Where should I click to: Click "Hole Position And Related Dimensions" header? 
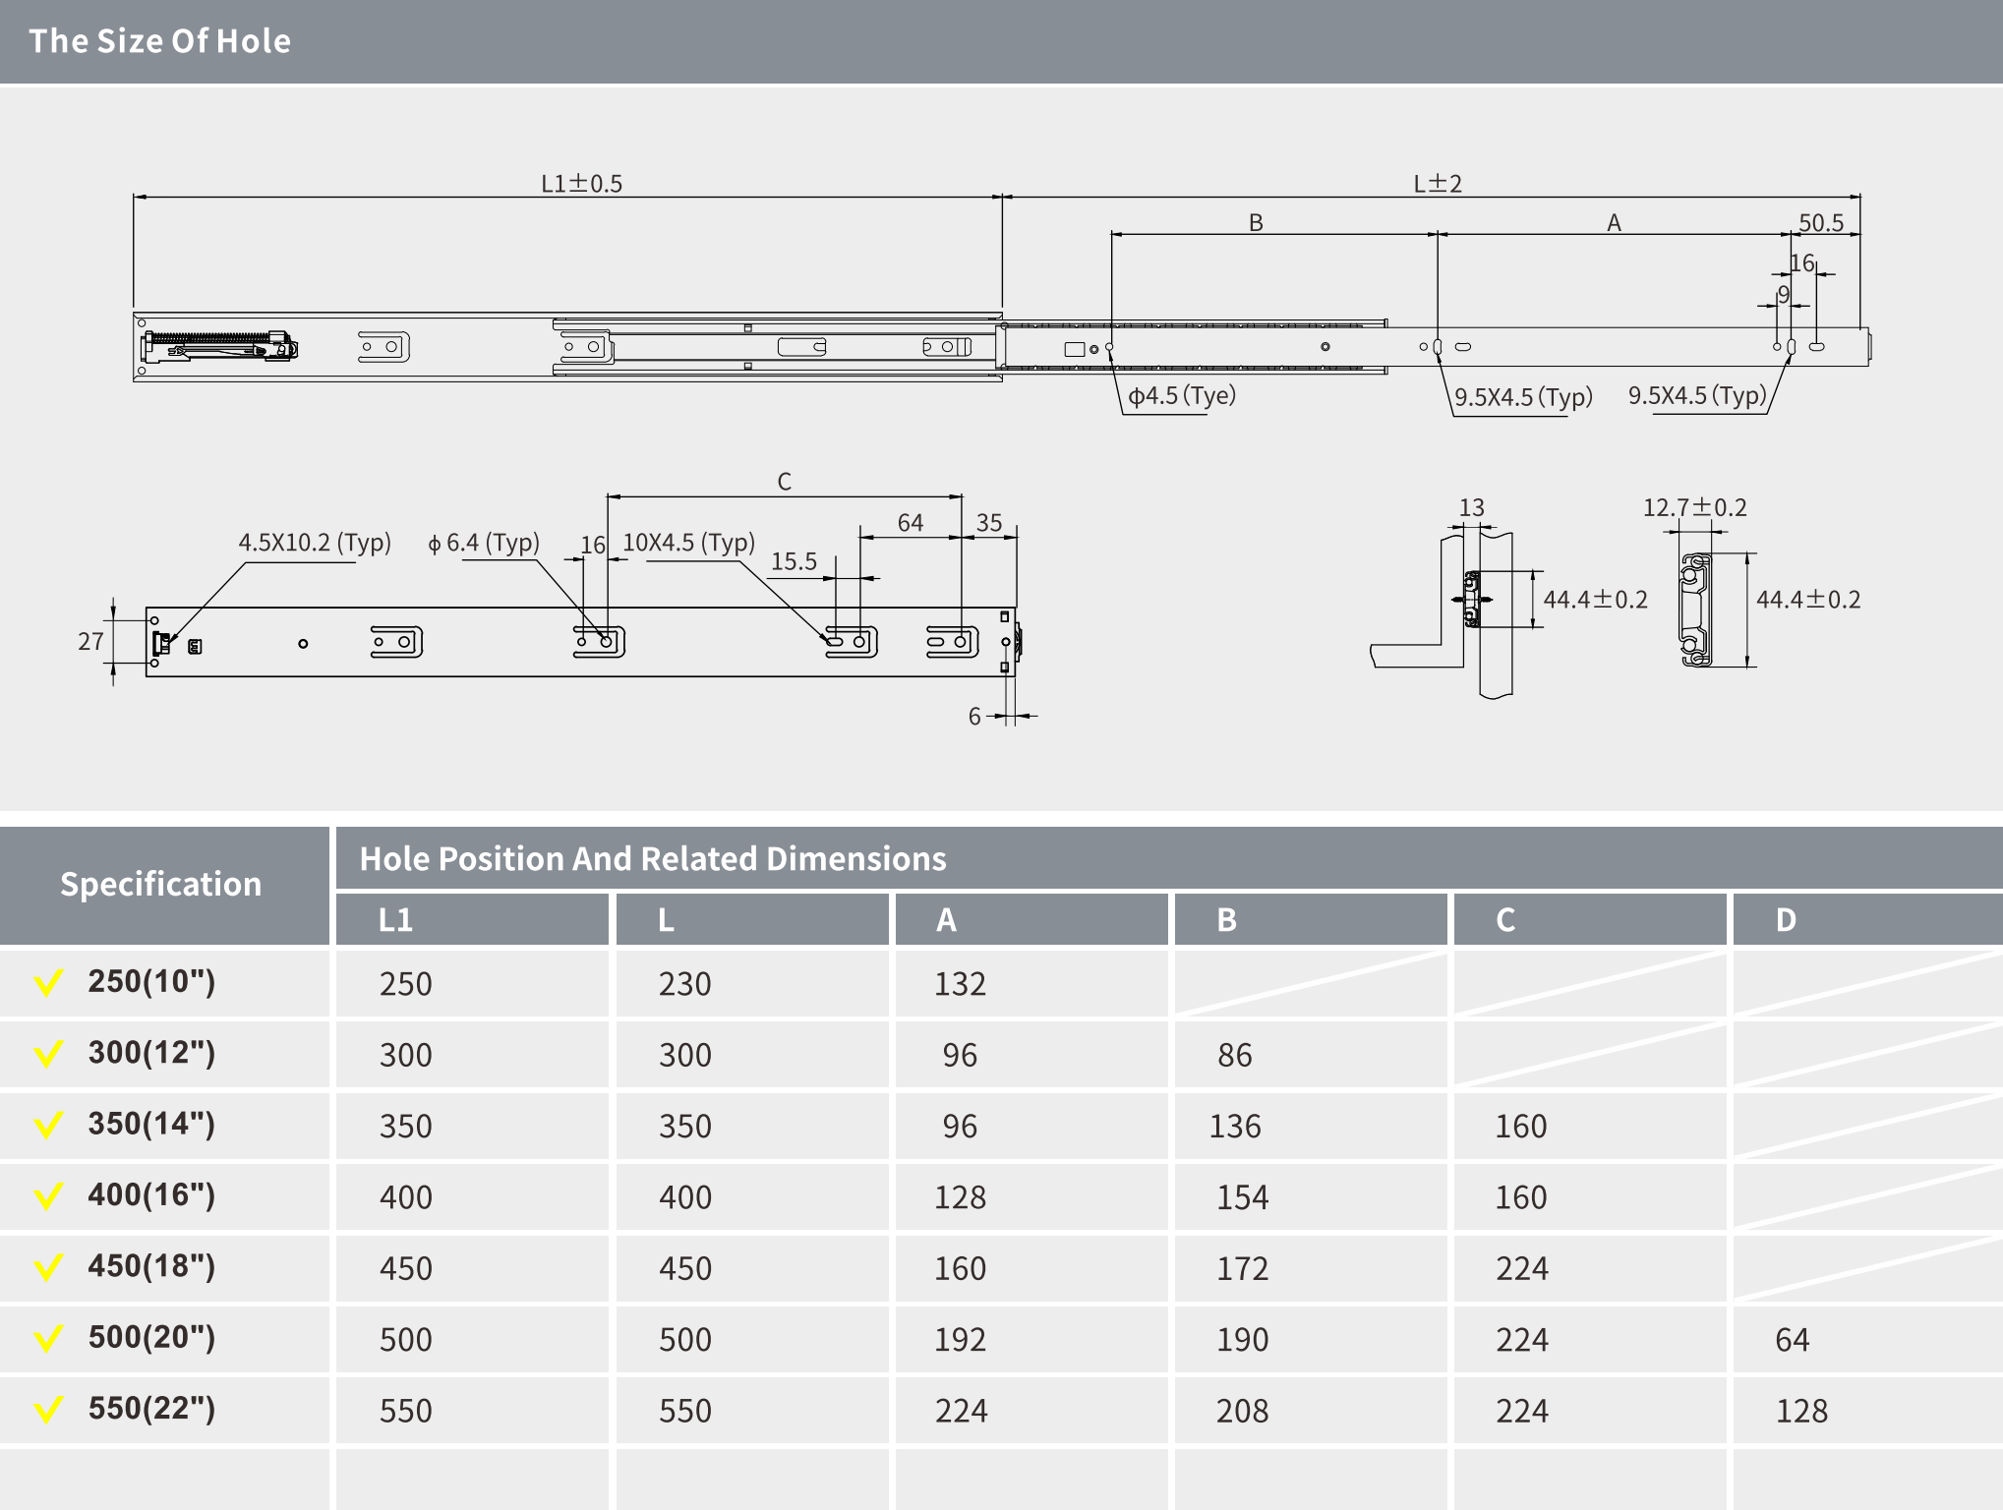pos(653,858)
